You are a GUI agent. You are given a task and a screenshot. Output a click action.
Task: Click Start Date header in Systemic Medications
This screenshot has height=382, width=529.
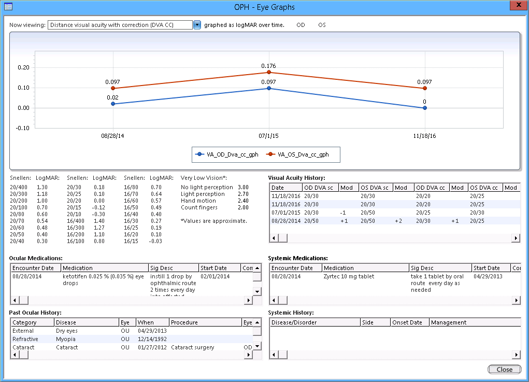click(491, 268)
